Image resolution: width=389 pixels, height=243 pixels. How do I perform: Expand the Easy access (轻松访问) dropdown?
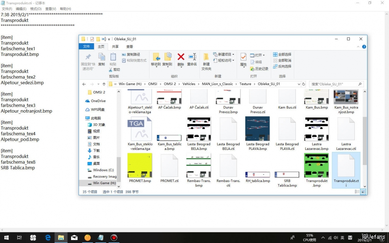click(224, 60)
